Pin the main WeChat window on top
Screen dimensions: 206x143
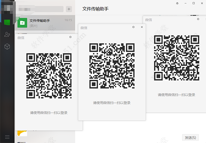pyautogui.click(x=177, y=3)
